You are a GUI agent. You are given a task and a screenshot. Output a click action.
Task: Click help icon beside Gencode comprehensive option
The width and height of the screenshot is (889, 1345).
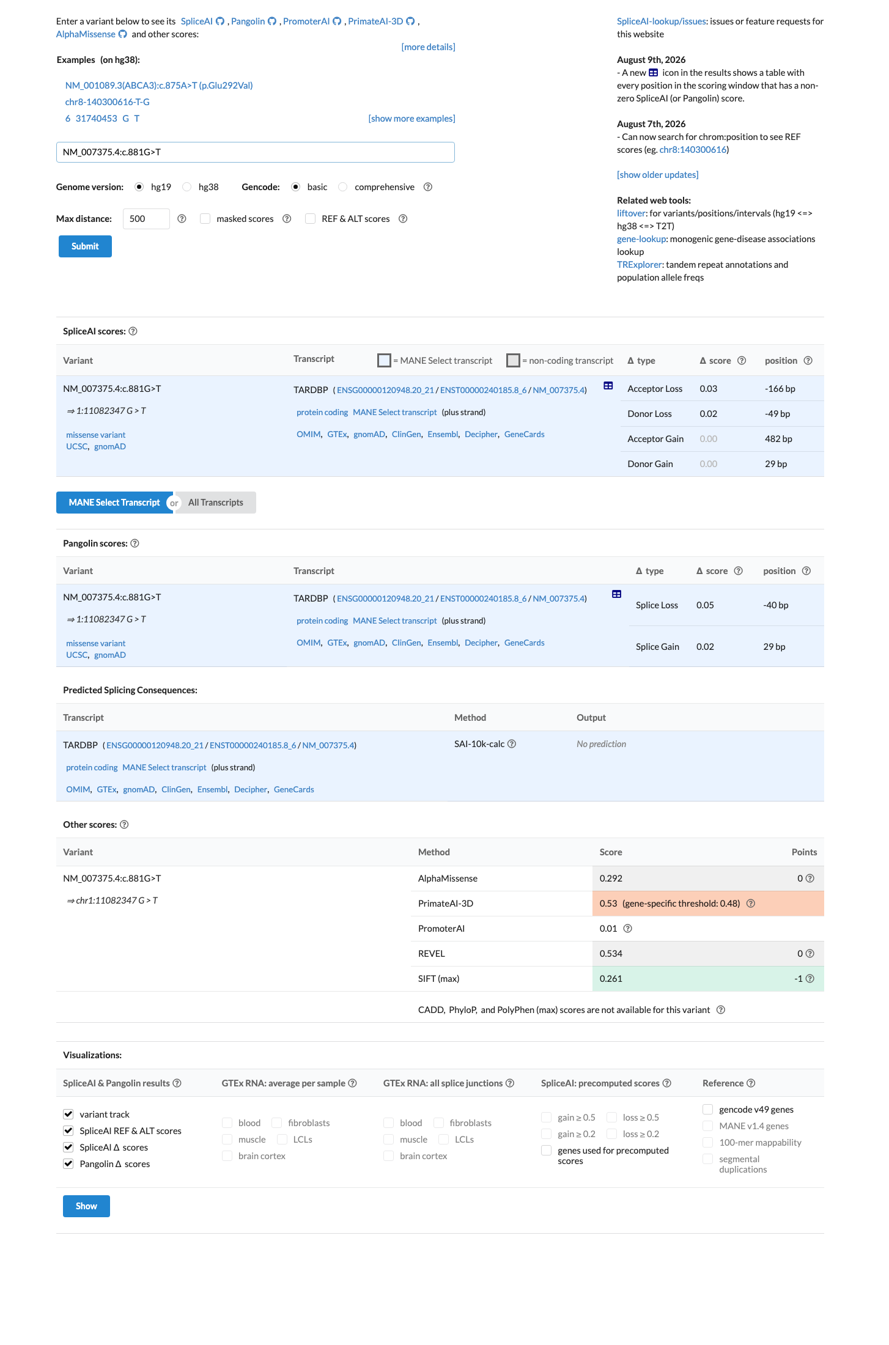pyautogui.click(x=428, y=187)
